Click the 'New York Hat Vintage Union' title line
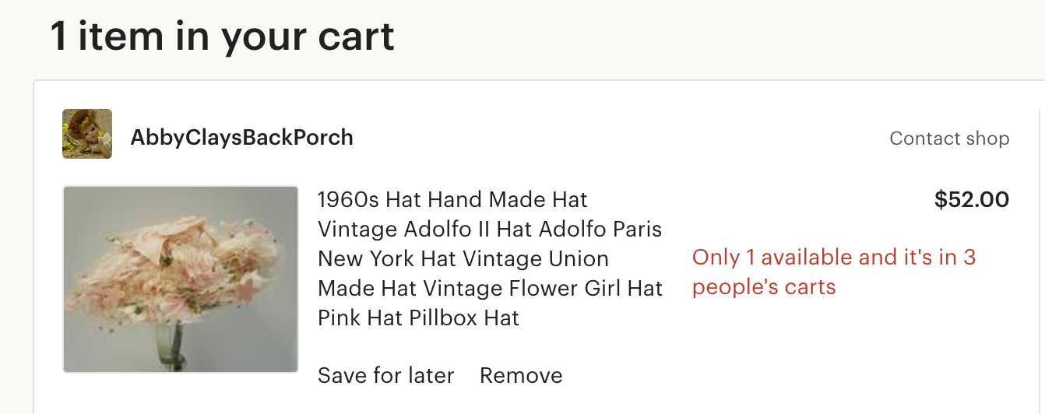 point(463,259)
